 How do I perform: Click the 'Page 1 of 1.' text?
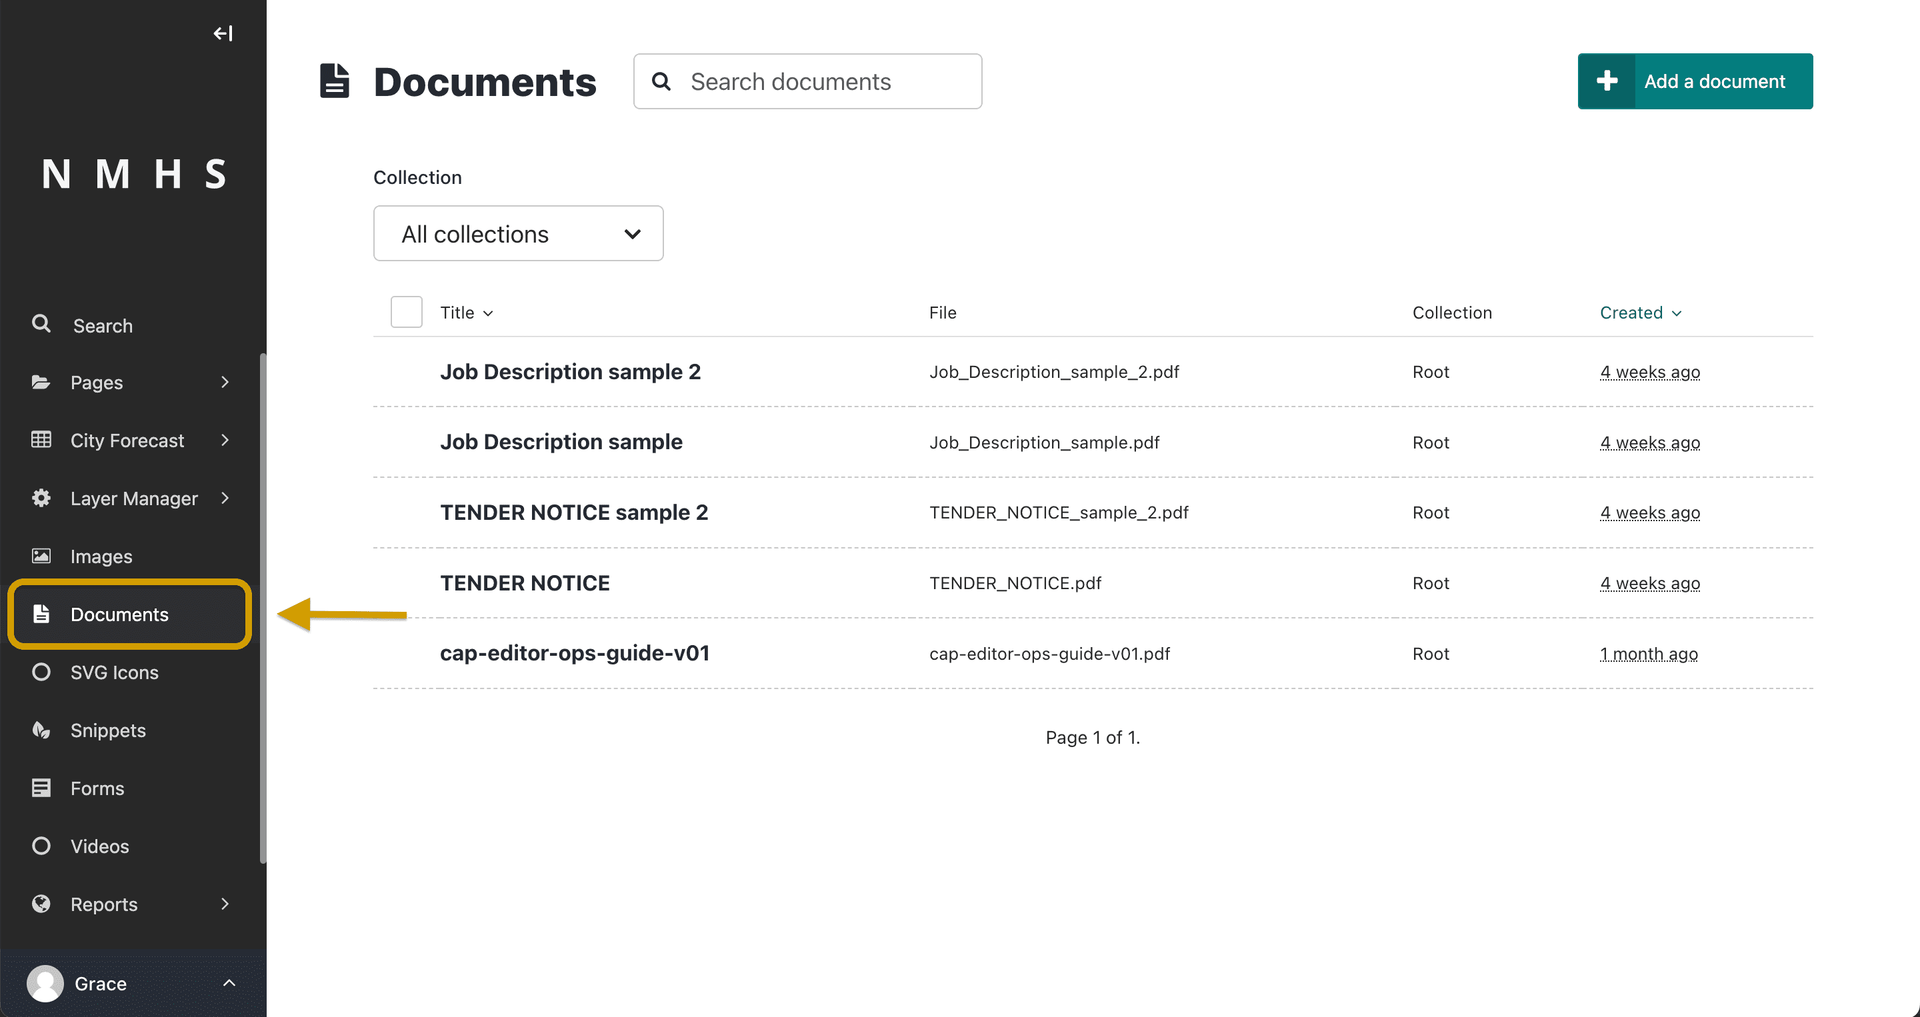tap(1093, 738)
